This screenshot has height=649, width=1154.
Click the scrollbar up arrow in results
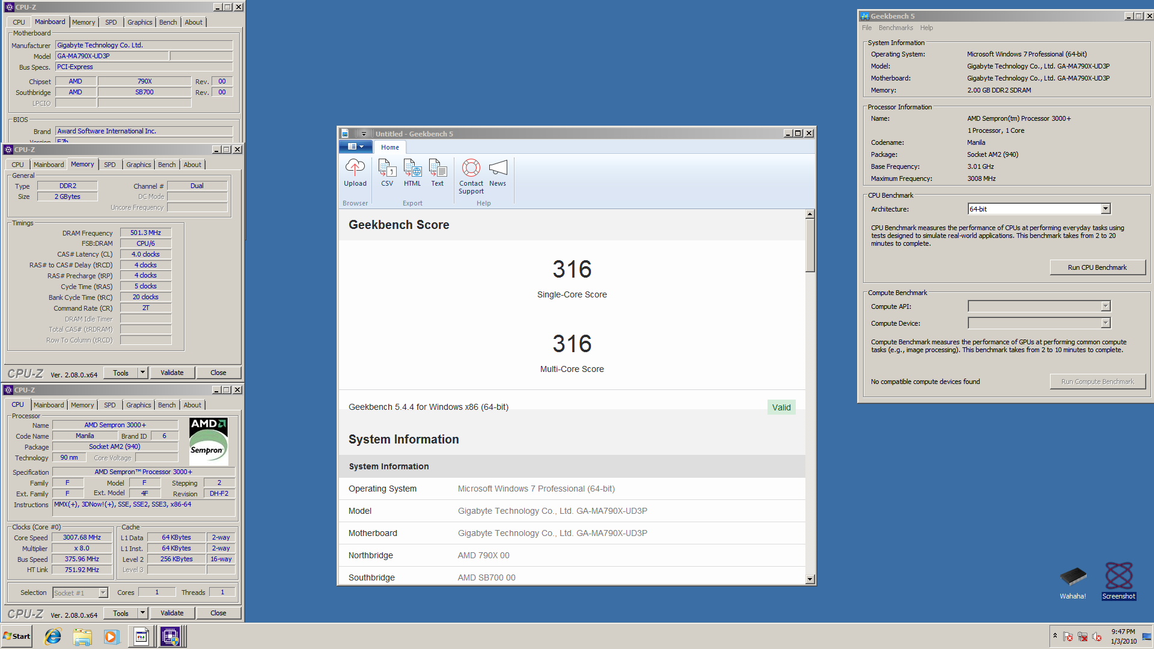(x=810, y=214)
